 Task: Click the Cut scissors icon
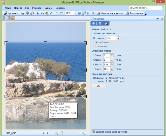point(38,13)
